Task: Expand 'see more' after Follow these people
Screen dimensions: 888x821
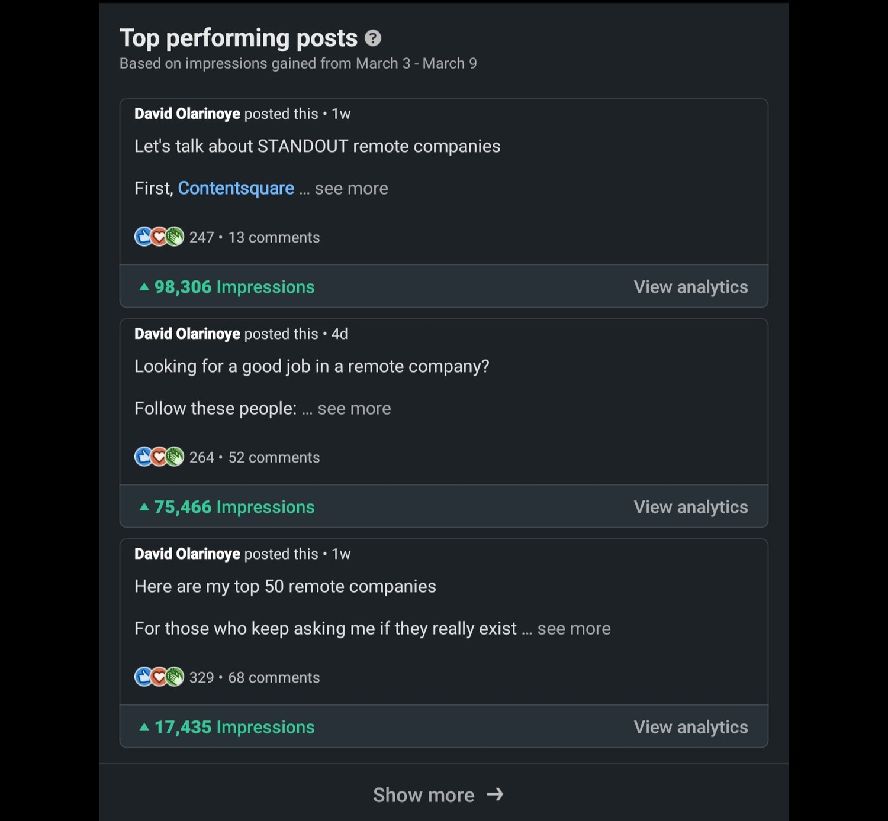Action: pyautogui.click(x=354, y=408)
